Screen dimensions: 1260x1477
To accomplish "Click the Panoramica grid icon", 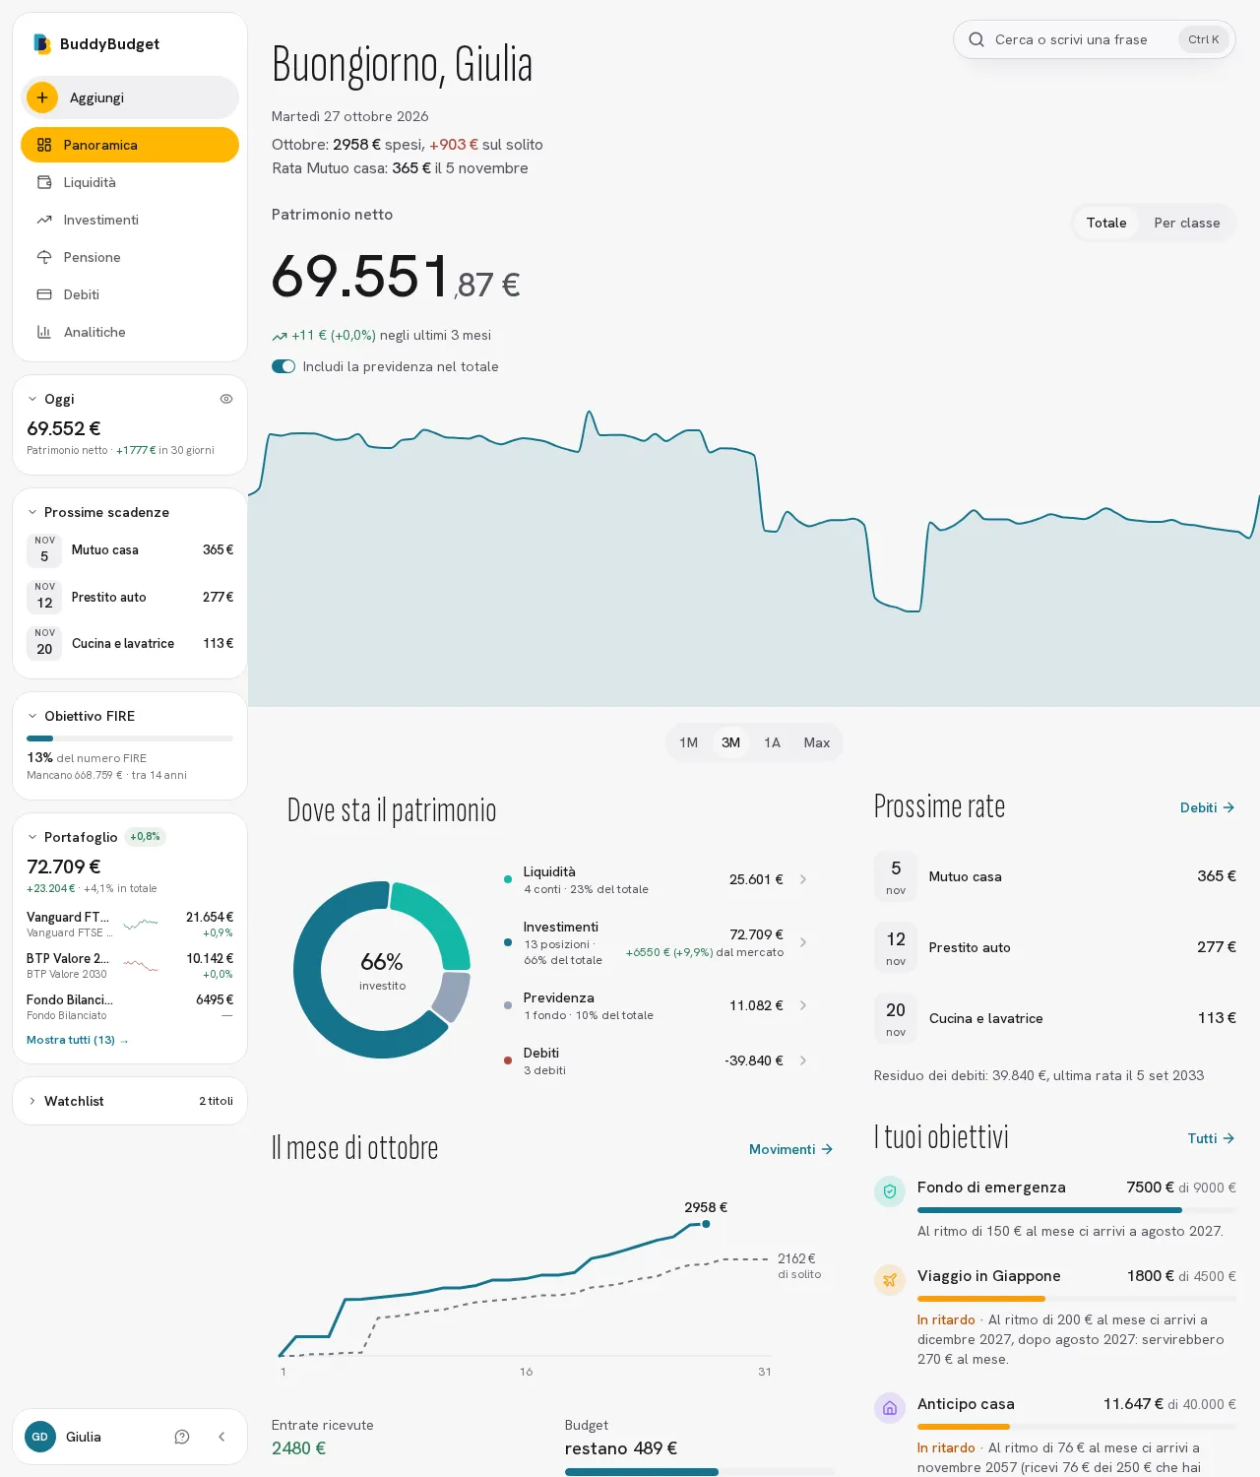I will pyautogui.click(x=44, y=145).
